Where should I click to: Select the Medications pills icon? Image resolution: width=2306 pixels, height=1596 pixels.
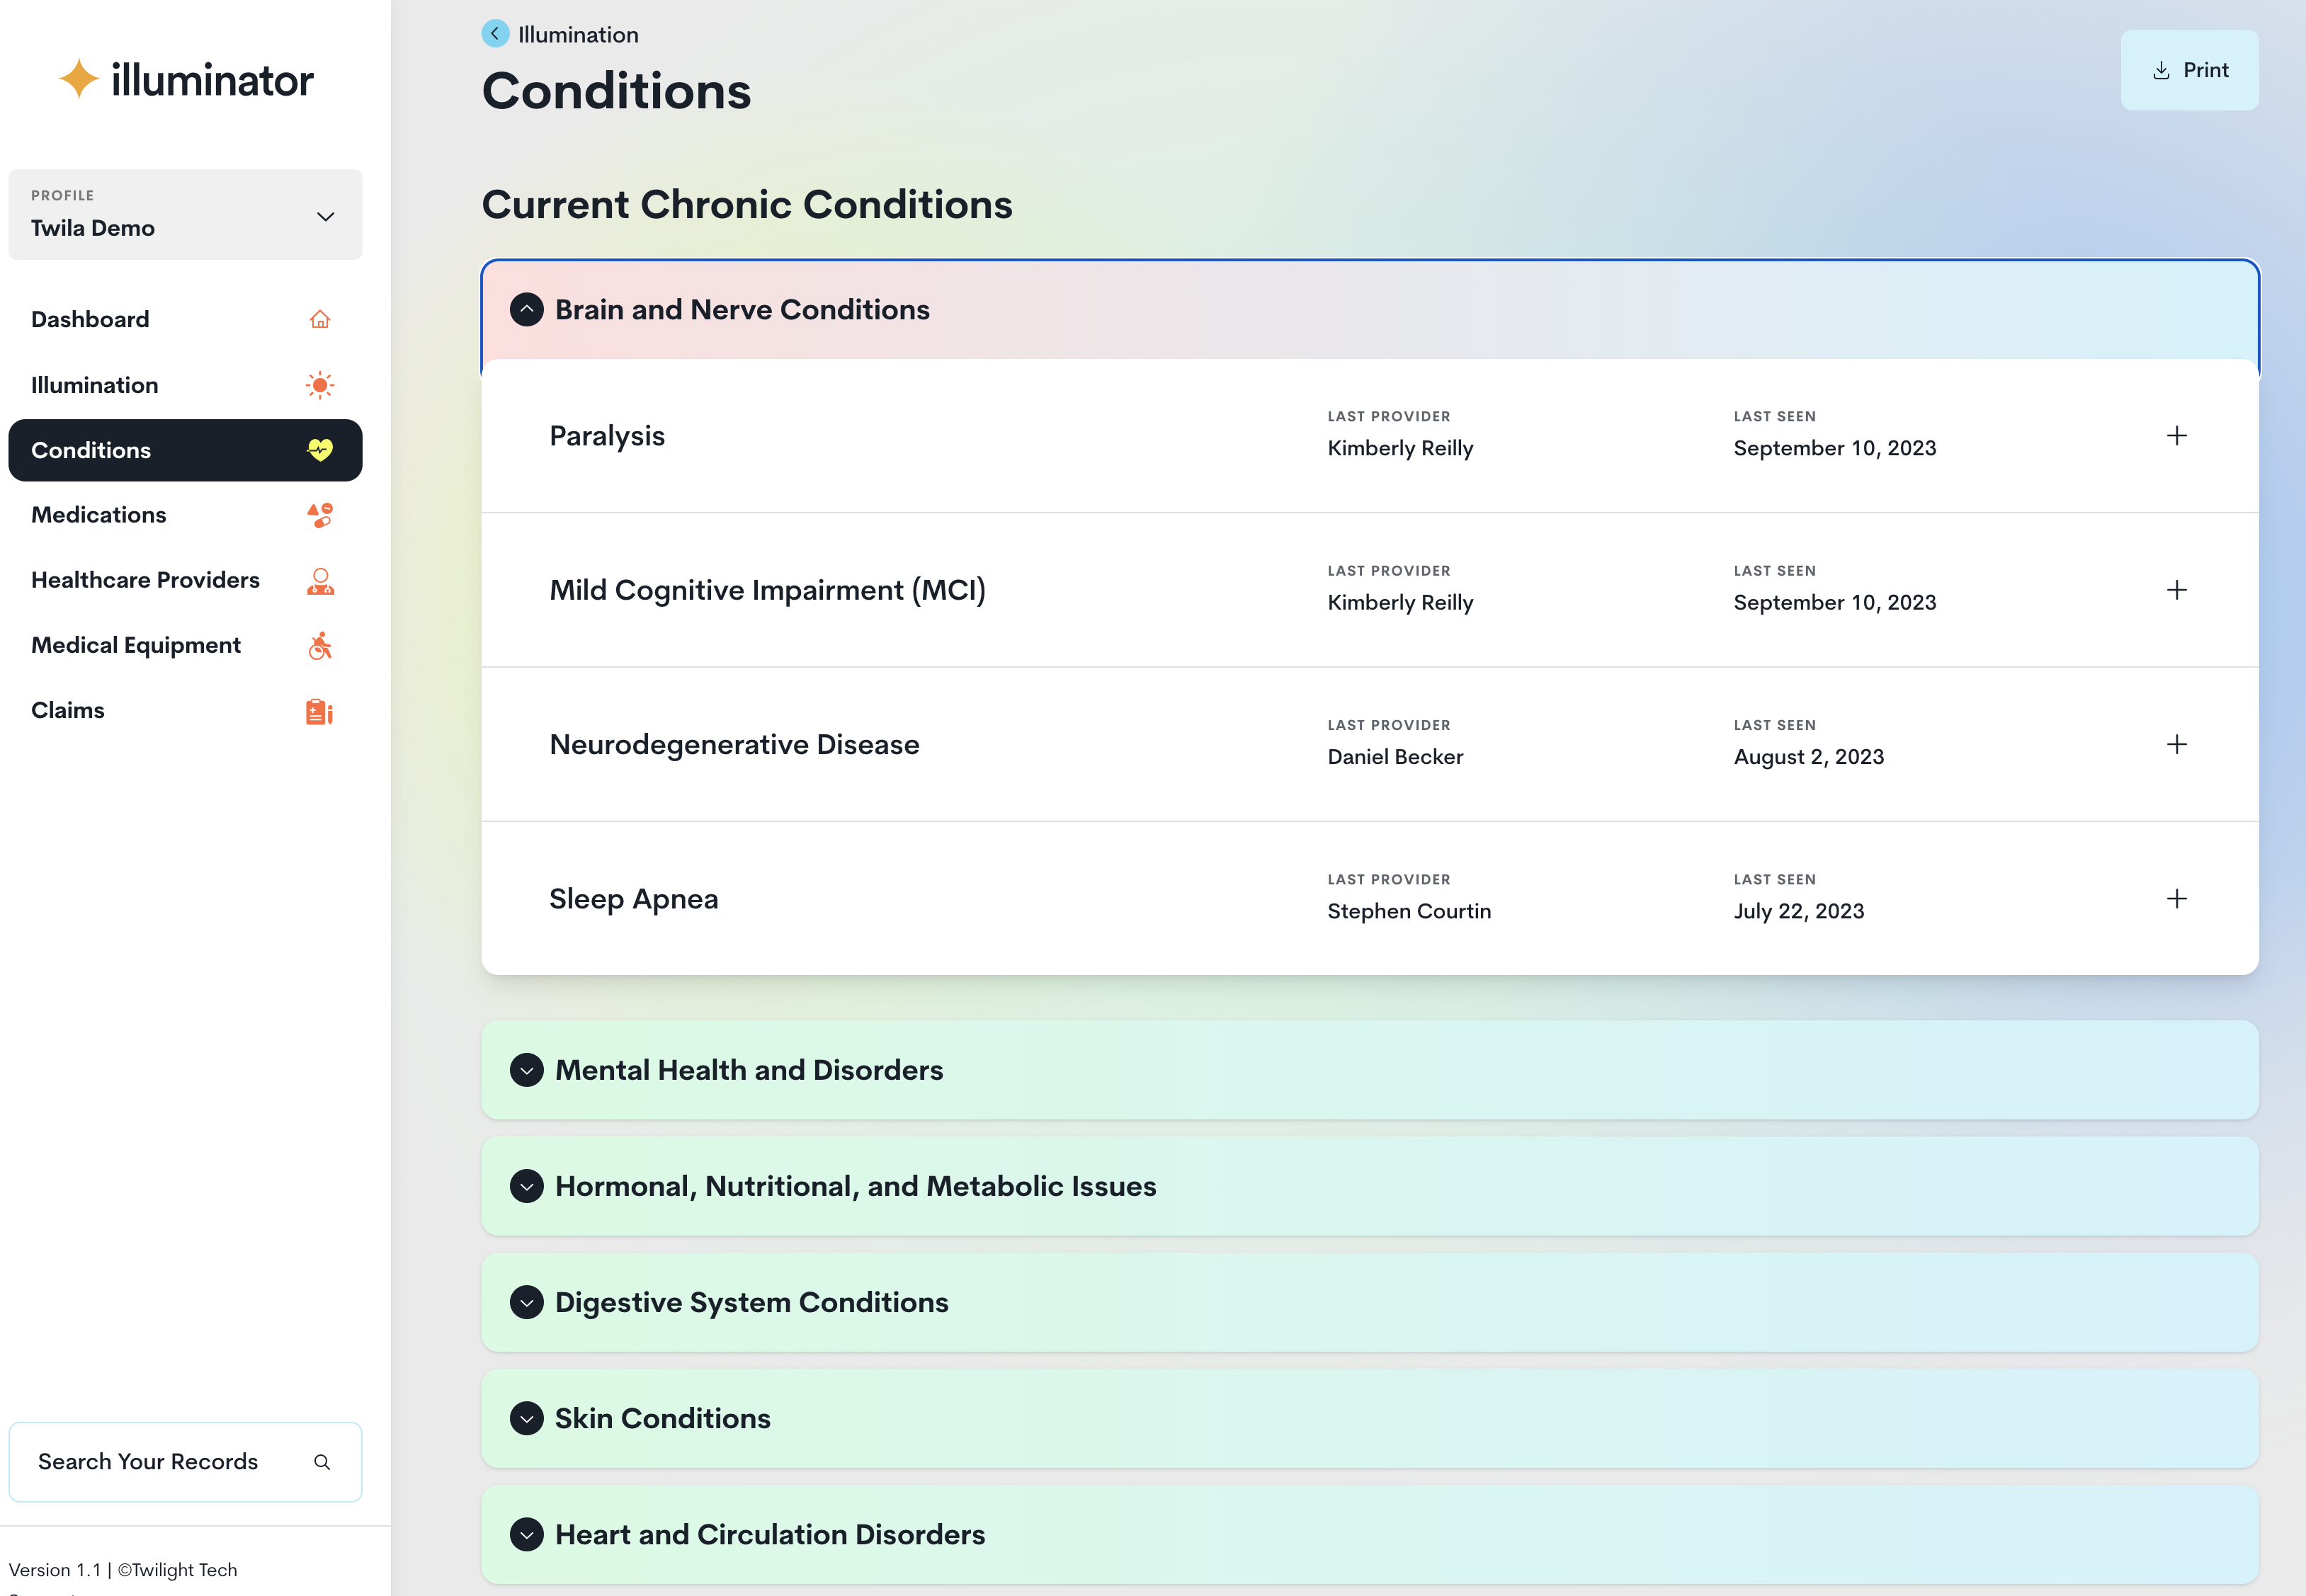[320, 515]
